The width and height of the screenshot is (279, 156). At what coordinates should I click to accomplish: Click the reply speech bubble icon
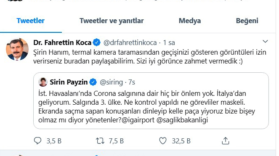[x=38, y=141]
